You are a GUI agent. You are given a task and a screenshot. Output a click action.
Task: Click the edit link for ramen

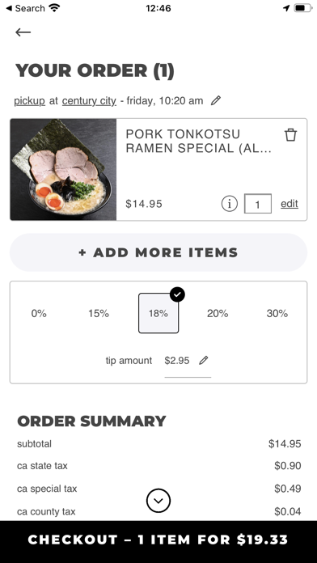pos(290,204)
